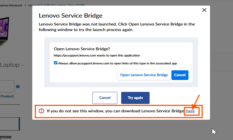Viewport: 233px width, 140px height.
Task: Close the Lenovo Service Bridge dialog
Action: pyautogui.click(x=204, y=10)
